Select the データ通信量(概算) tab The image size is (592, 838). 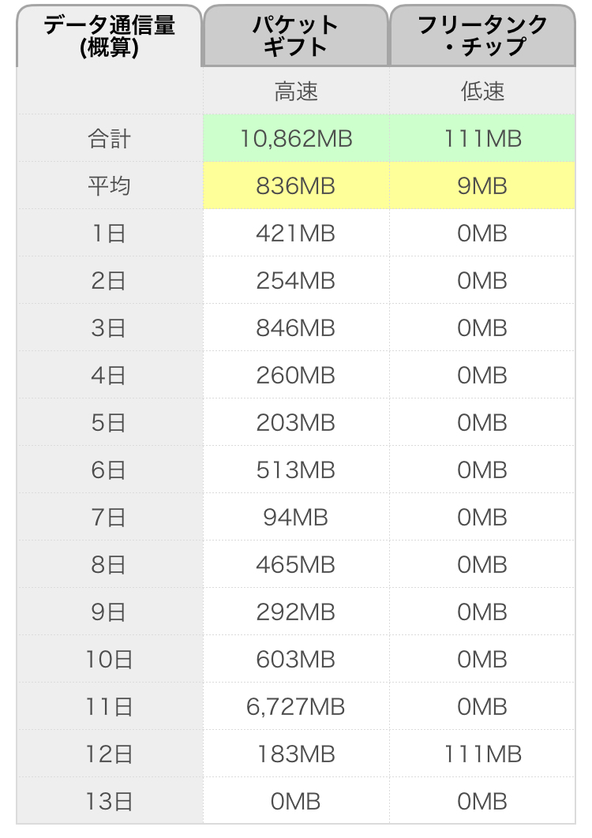[109, 36]
